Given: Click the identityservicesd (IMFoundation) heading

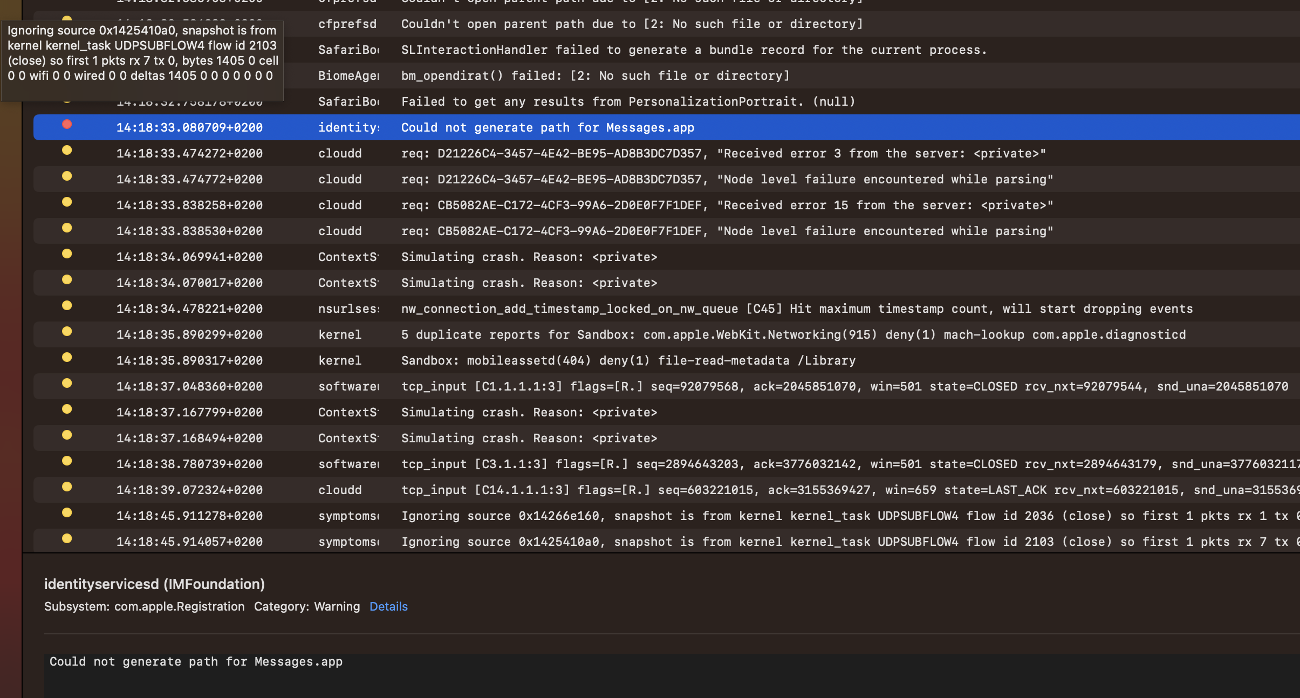Looking at the screenshot, I should pyautogui.click(x=154, y=584).
